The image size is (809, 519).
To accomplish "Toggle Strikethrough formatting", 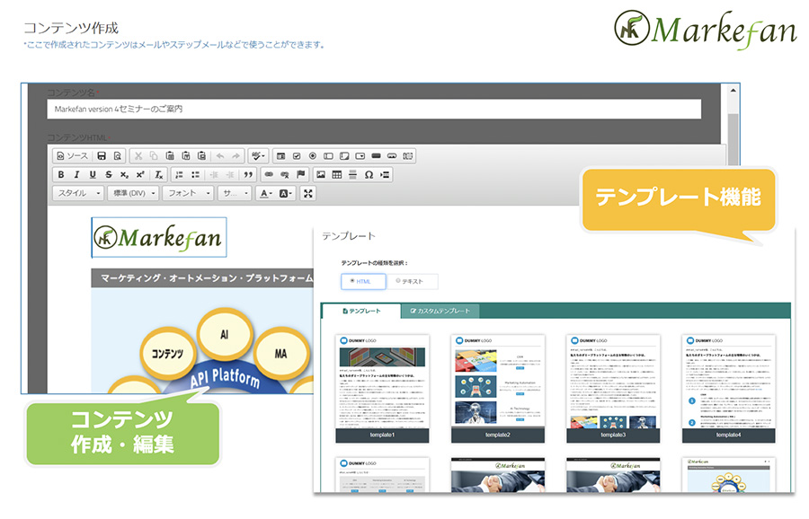I will tap(109, 175).
